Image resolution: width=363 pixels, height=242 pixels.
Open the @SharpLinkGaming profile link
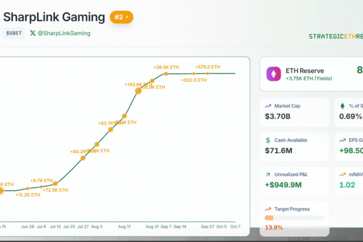tap(64, 33)
